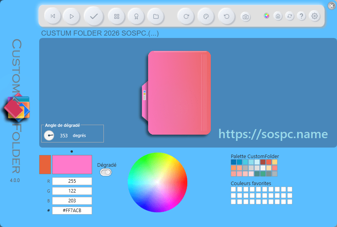The width and height of the screenshot is (337, 227).
Task: Click the play arrow toolbar button
Action: tap(72, 16)
